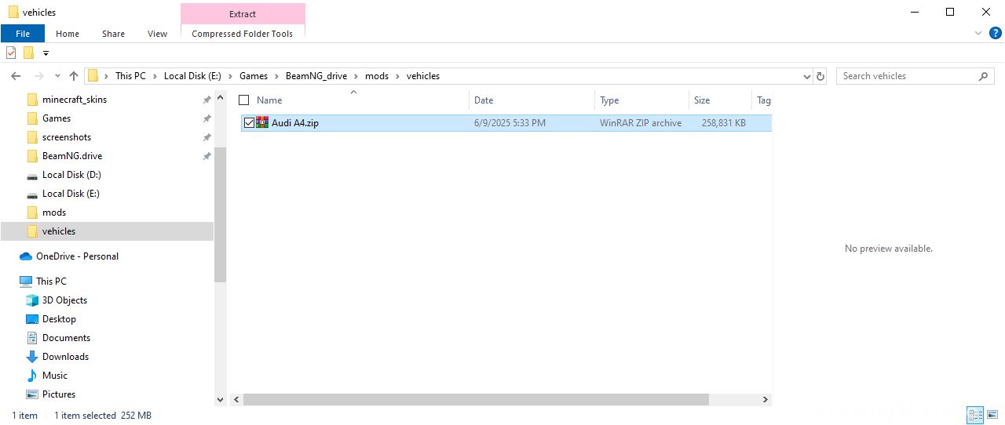Toggle the select all items checkbox
This screenshot has width=1005, height=425.
243,100
